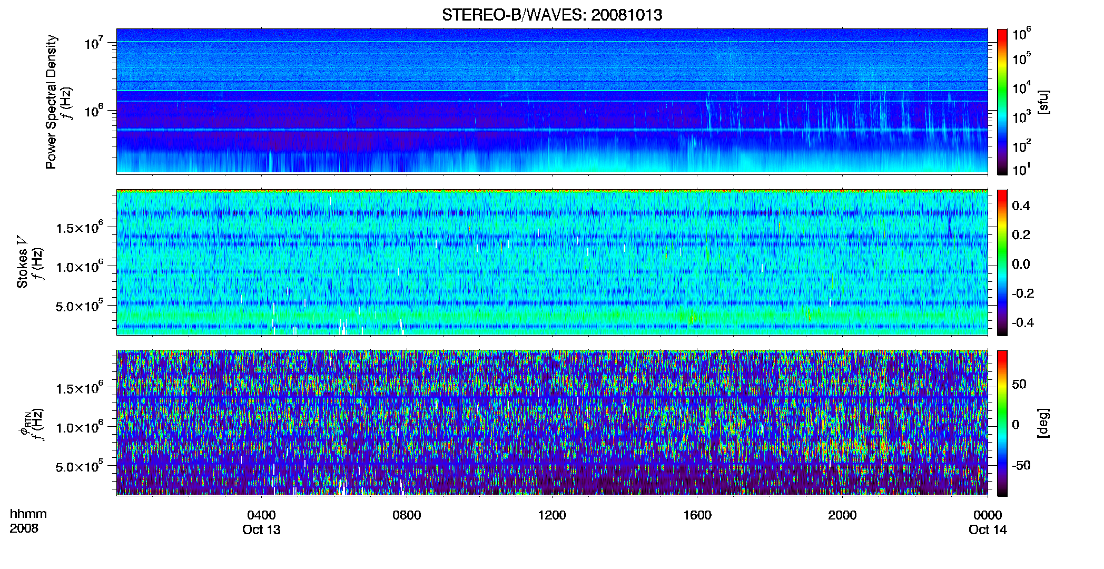Click the 10^6 tick label on top panel's frequency axis
This screenshot has height=569, width=1104.
pos(93,111)
